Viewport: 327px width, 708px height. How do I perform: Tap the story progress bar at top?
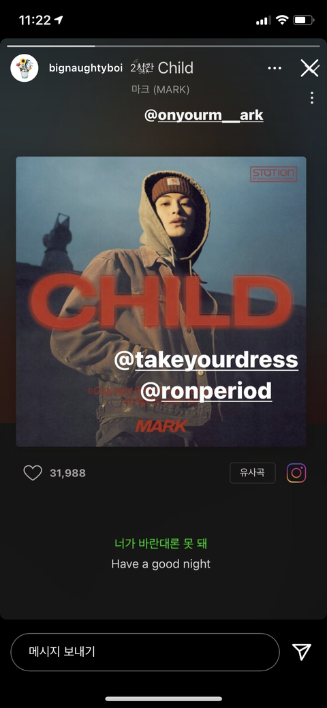click(x=163, y=46)
